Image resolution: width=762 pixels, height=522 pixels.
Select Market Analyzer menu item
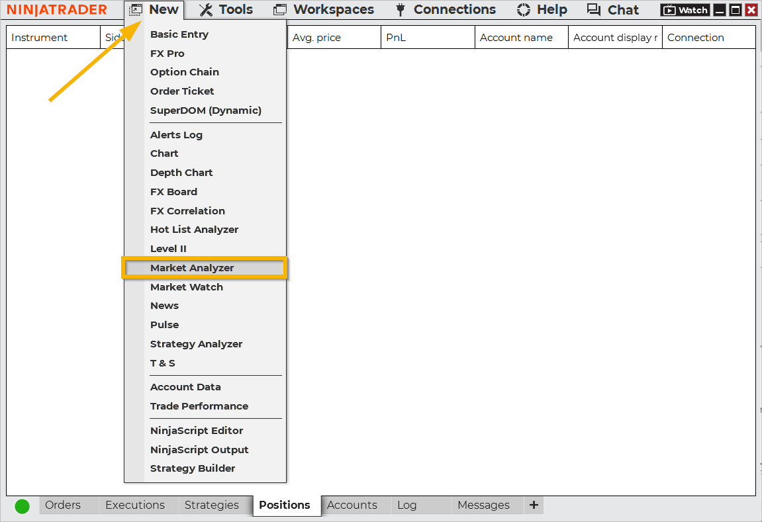(x=205, y=267)
